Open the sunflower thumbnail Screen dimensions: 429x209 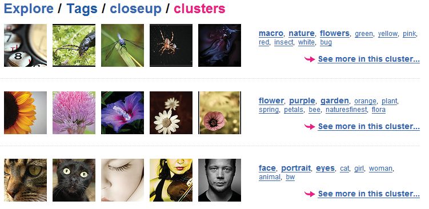coord(26,112)
